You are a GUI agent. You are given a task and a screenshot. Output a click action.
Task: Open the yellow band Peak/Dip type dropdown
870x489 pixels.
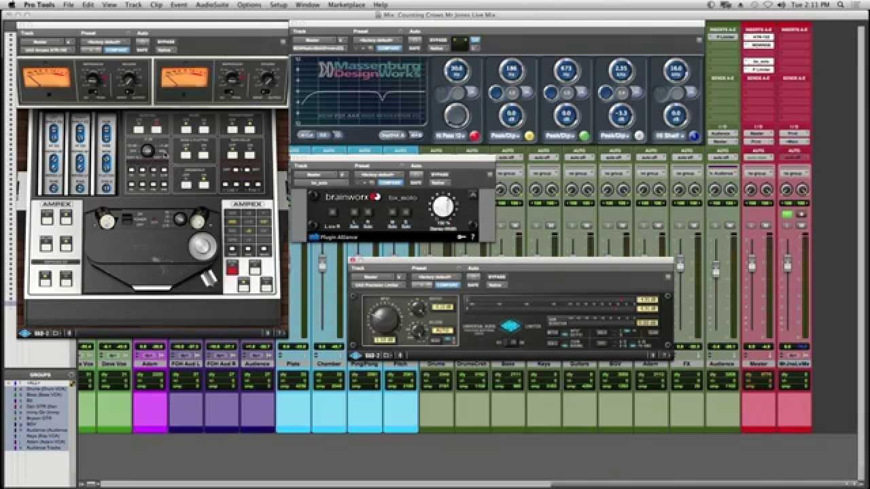coord(506,136)
